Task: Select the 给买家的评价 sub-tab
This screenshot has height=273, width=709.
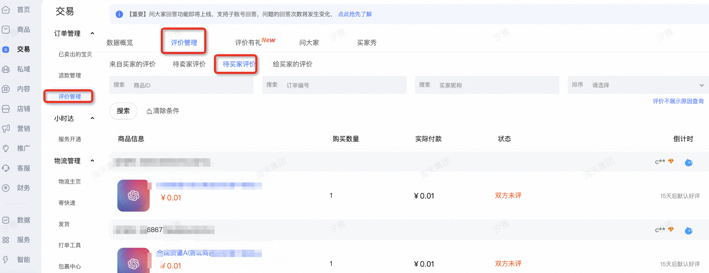Action: click(x=293, y=64)
